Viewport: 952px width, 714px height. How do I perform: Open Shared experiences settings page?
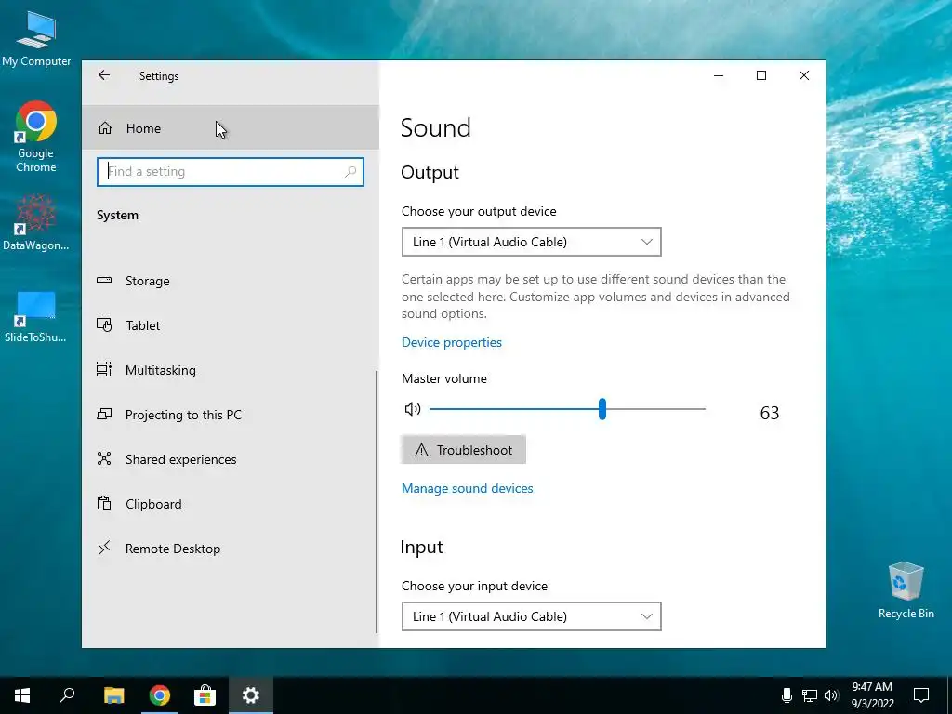(229, 459)
